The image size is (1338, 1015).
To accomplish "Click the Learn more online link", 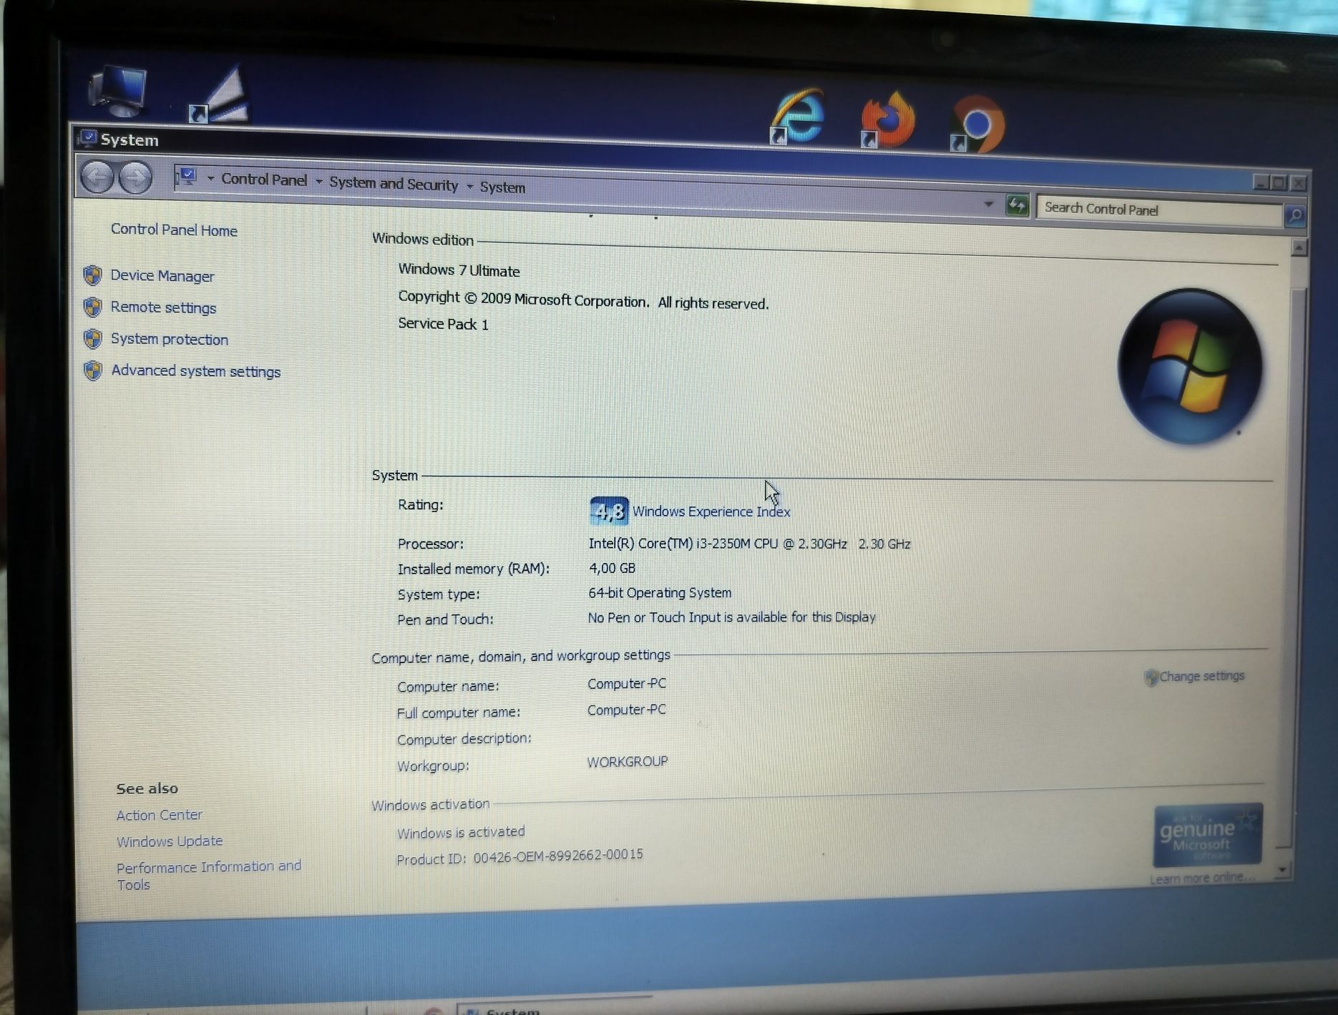I will [1202, 878].
